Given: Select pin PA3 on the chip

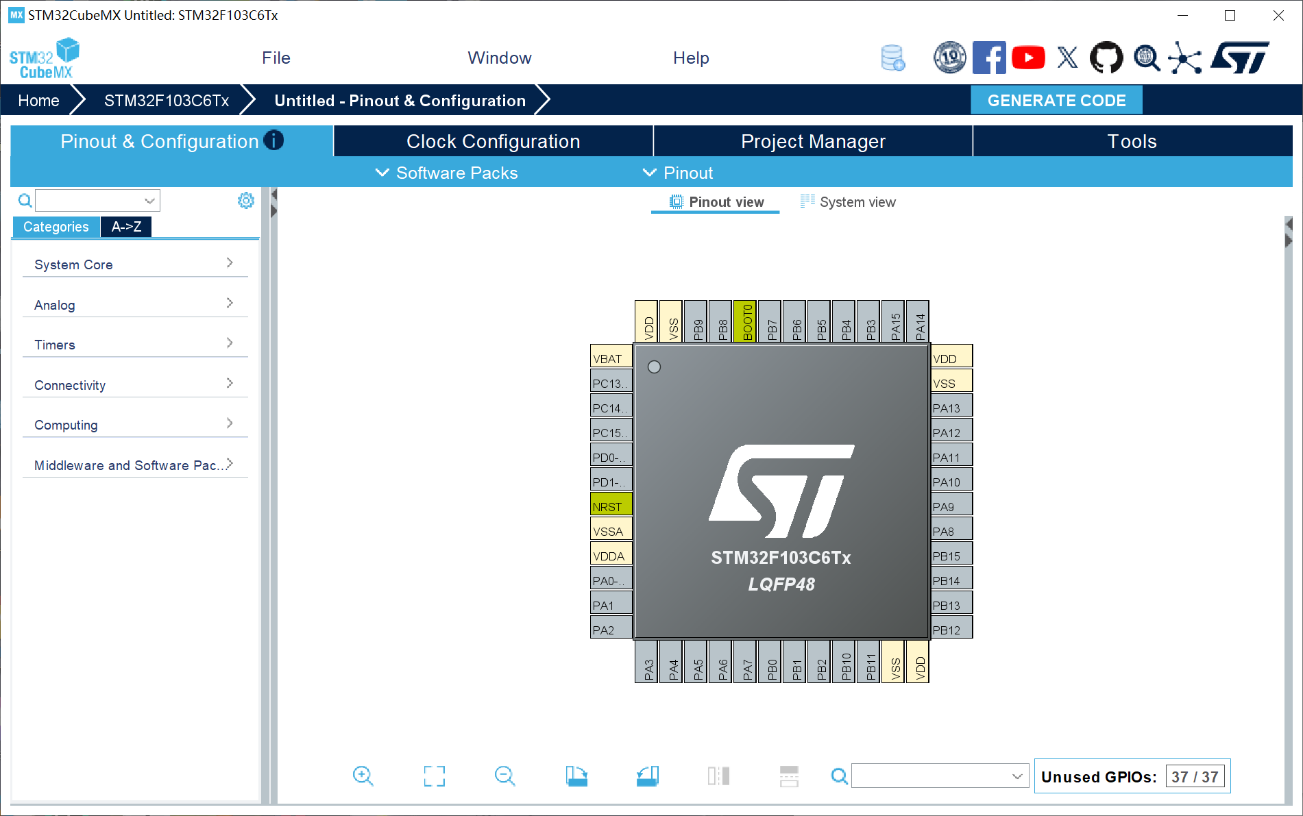Looking at the screenshot, I should 646,662.
